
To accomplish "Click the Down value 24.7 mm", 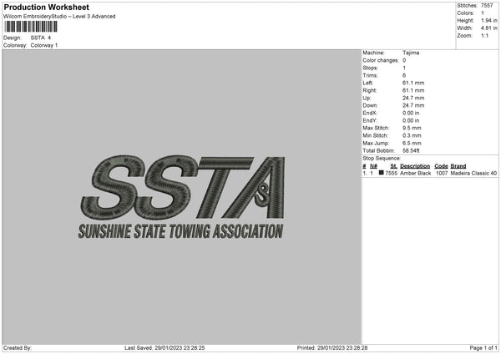I will [413, 105].
